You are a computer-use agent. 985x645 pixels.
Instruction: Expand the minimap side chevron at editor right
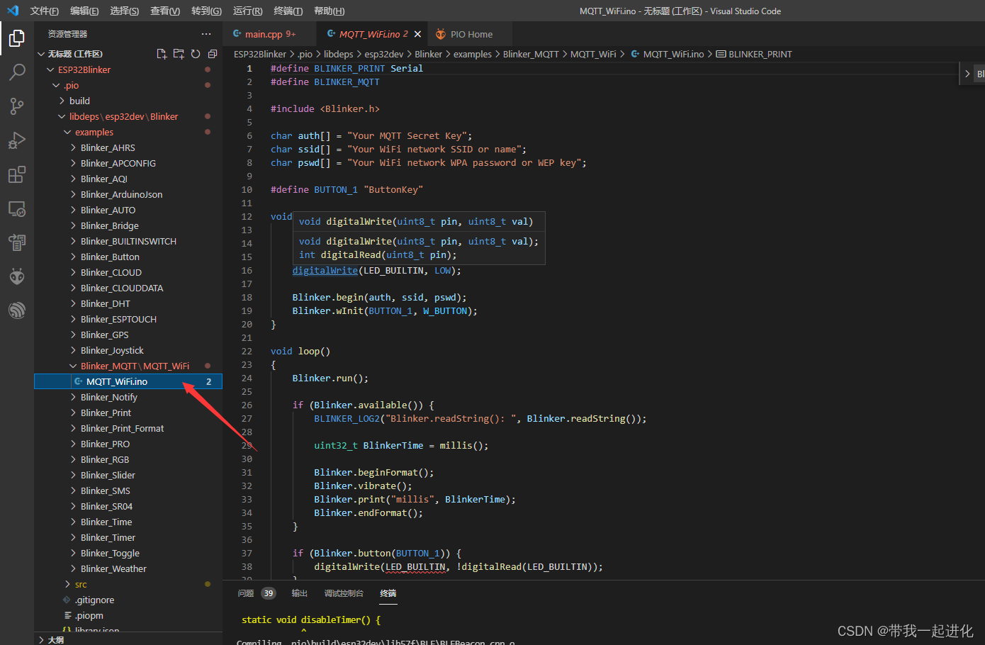[x=967, y=73]
